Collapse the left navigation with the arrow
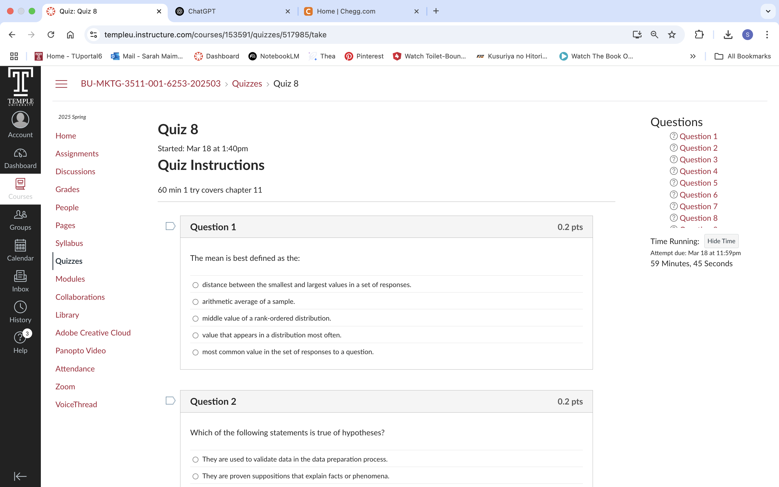This screenshot has width=779, height=487. [x=20, y=476]
